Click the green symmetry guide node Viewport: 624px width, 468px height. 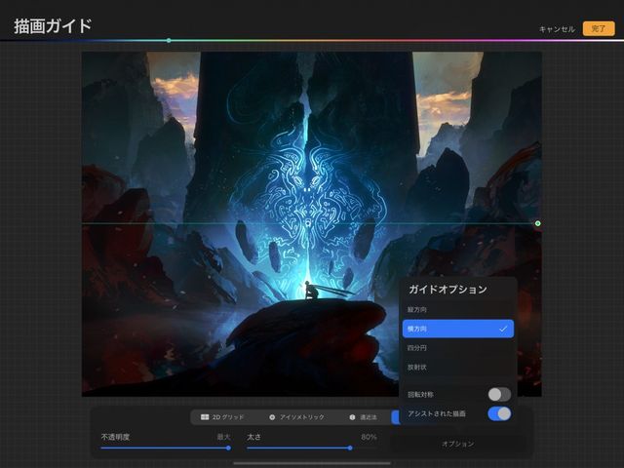537,223
